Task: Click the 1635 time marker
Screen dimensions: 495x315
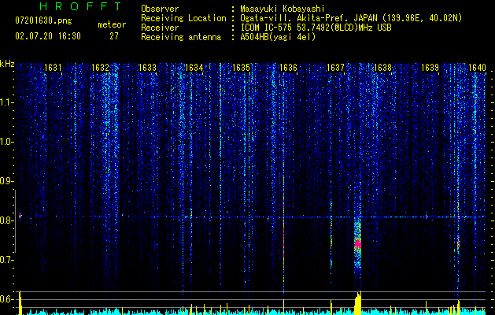Action: click(x=241, y=68)
